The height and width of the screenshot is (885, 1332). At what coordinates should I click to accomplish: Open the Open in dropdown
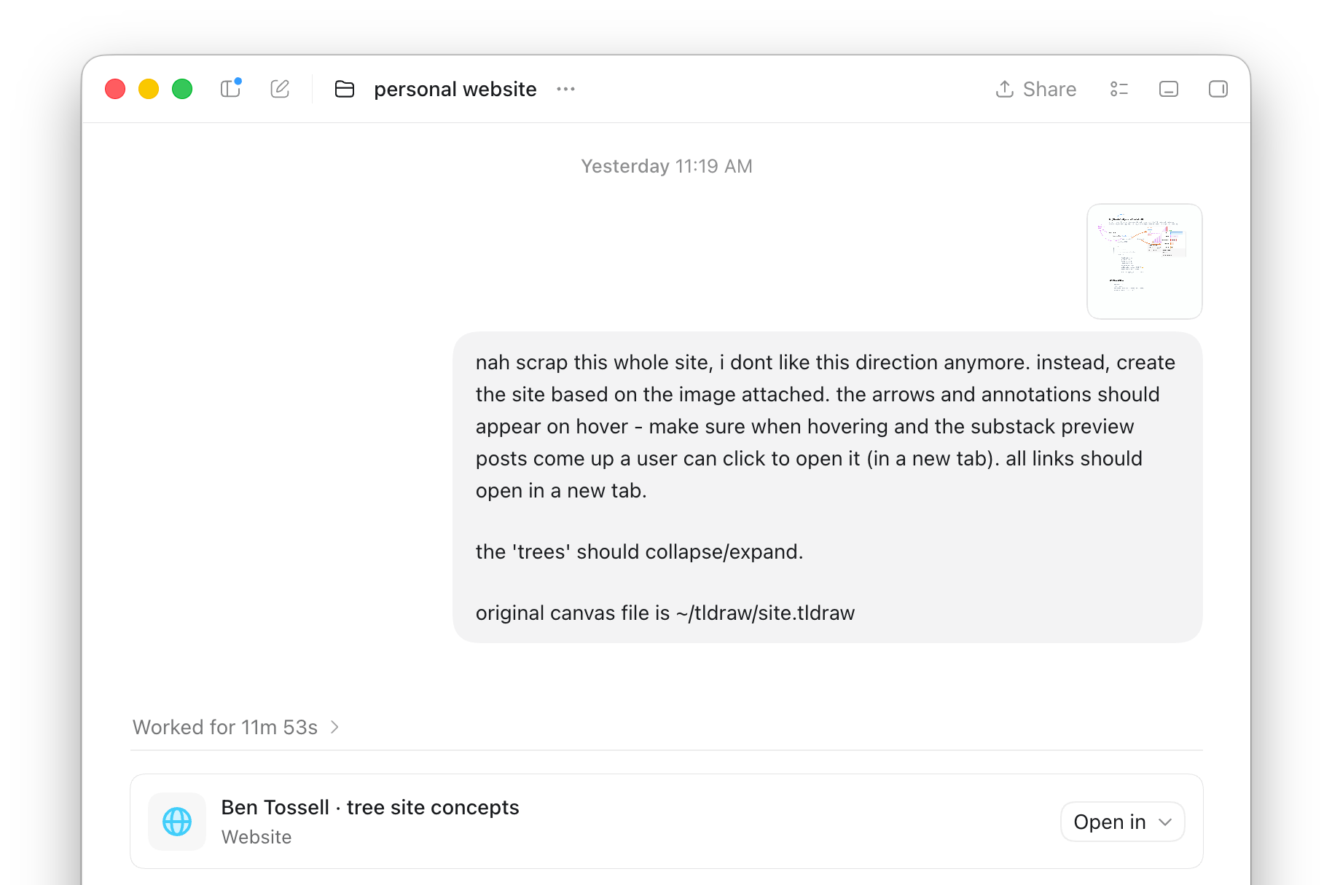[x=1123, y=822]
